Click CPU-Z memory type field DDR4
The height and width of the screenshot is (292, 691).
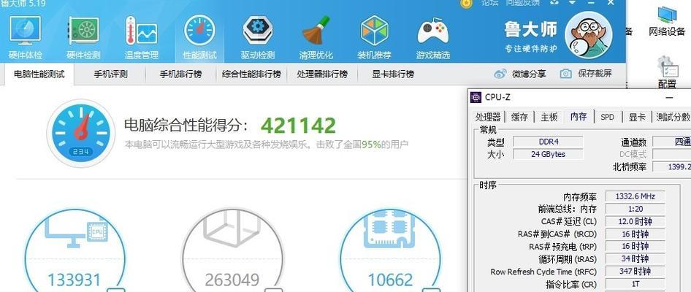point(549,142)
